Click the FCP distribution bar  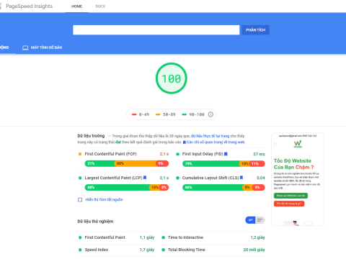point(127,163)
